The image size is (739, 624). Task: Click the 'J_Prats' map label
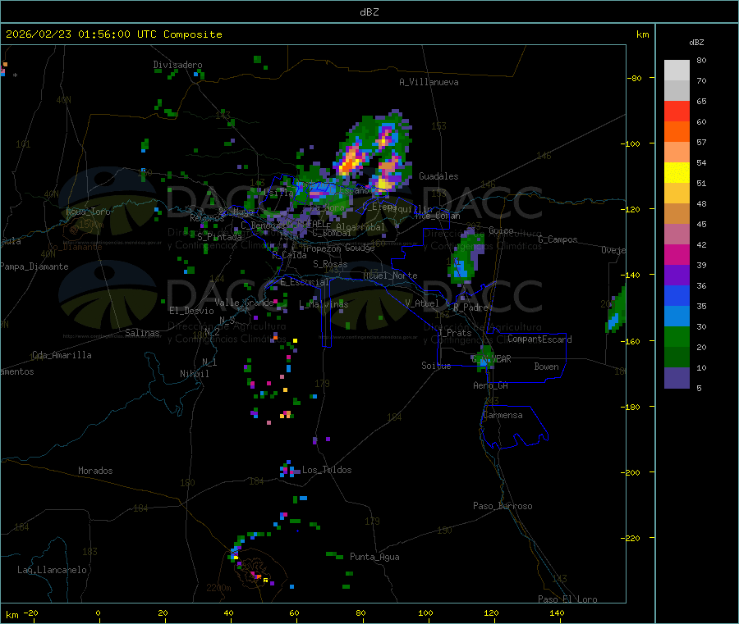pos(454,333)
